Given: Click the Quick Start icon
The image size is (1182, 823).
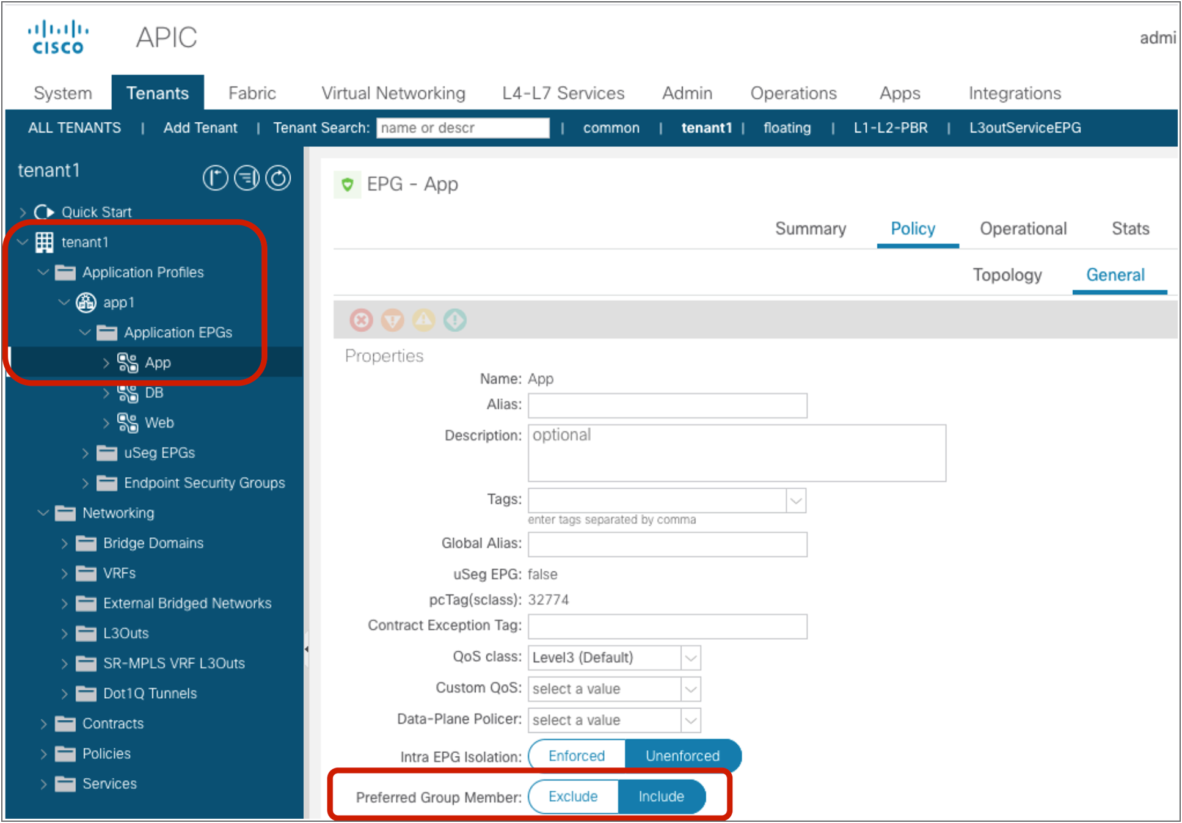Looking at the screenshot, I should coord(44,212).
